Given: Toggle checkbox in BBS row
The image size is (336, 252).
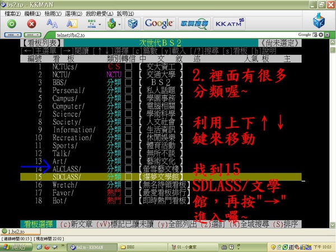Looking at the screenshot, I should (x=128, y=82).
